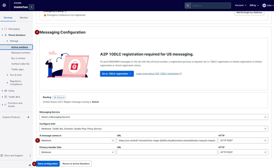This screenshot has height=168, width=274.
Task: Click the search magnifier icon
Action: coord(188,6)
